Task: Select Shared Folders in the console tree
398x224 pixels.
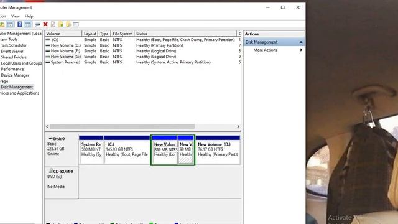Action: 14,57
